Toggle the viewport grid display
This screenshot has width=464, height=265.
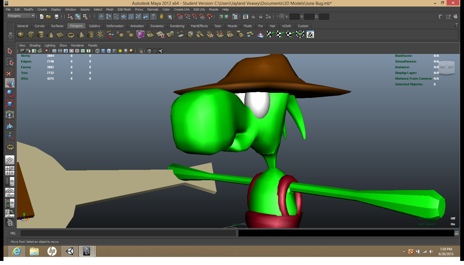click(54, 51)
